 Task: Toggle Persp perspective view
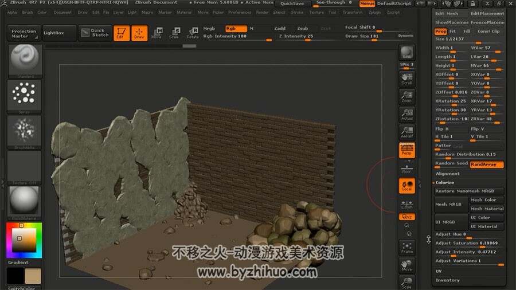pos(406,150)
